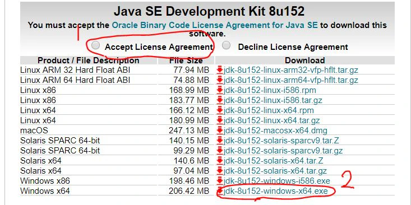Download jdk-8u152-linux-i586.rpm file
Image resolution: width=411 pixels, height=205 pixels.
click(x=270, y=90)
